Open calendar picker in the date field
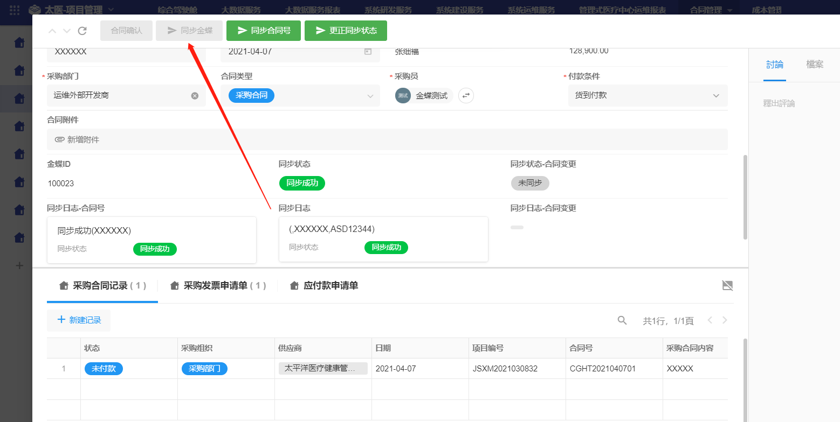The width and height of the screenshot is (840, 422). (368, 52)
